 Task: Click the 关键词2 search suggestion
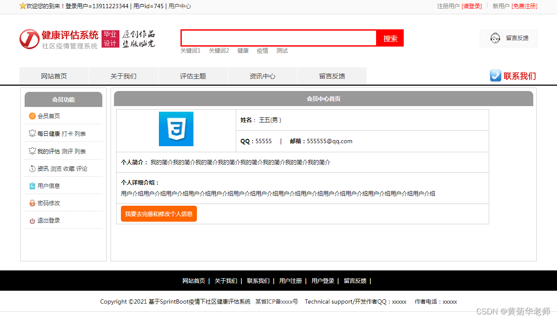click(x=219, y=51)
